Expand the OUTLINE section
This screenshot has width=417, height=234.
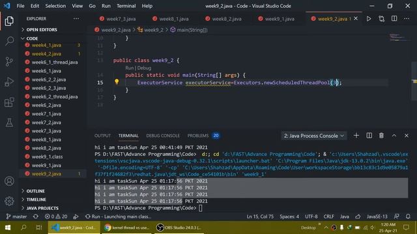point(35,191)
